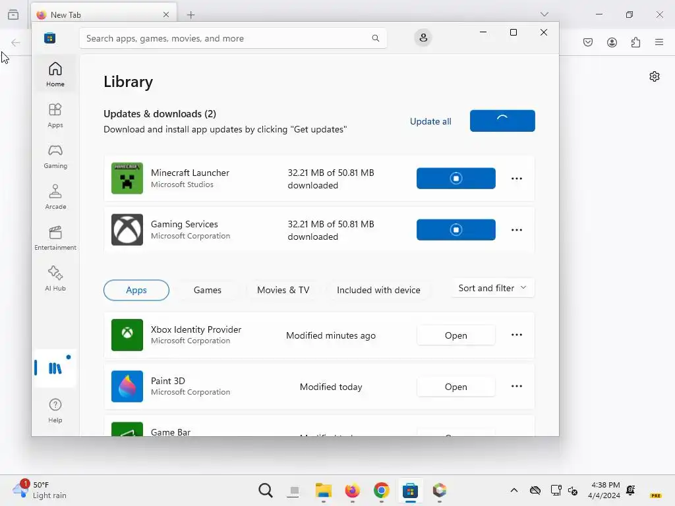
Task: Click Gaming Services title text
Action: pyautogui.click(x=185, y=224)
